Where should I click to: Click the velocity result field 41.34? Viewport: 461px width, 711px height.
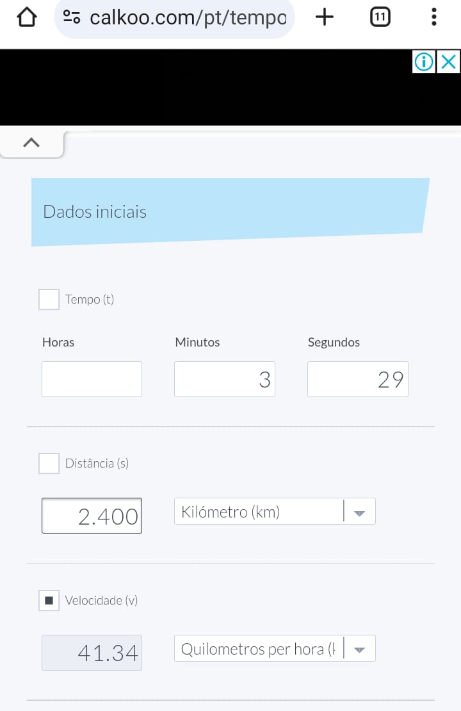92,653
